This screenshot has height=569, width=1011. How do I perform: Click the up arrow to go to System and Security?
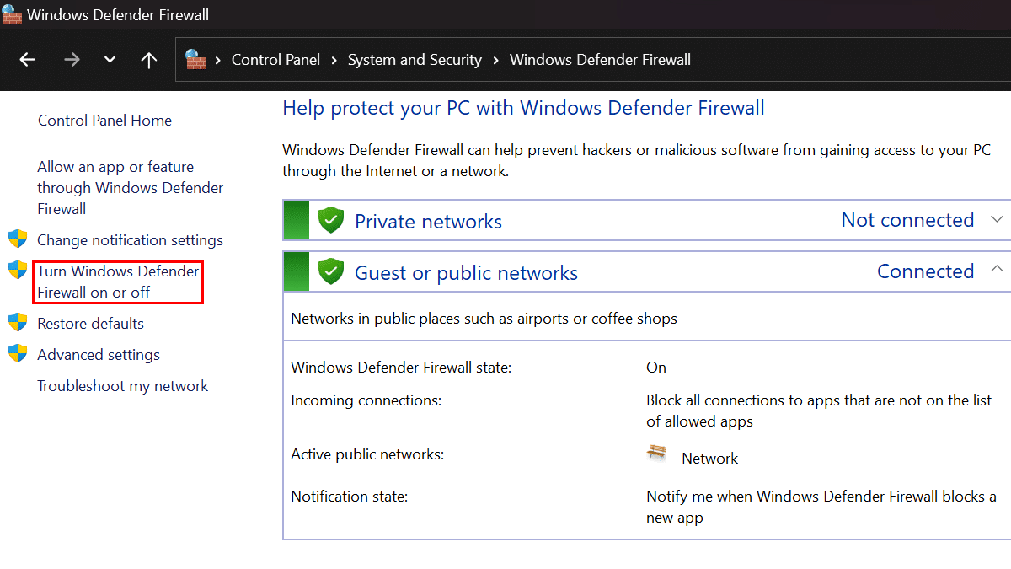[149, 59]
